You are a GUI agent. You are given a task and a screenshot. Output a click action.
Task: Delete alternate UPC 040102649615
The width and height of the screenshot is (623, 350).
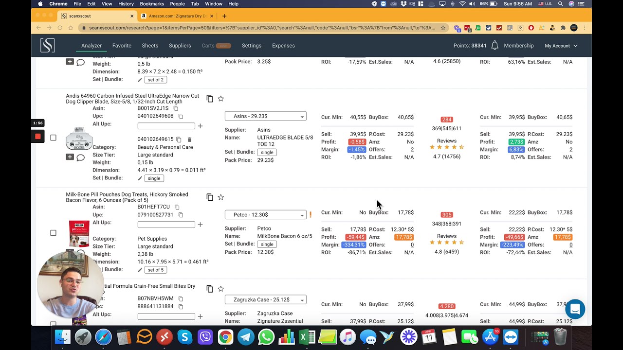(189, 140)
